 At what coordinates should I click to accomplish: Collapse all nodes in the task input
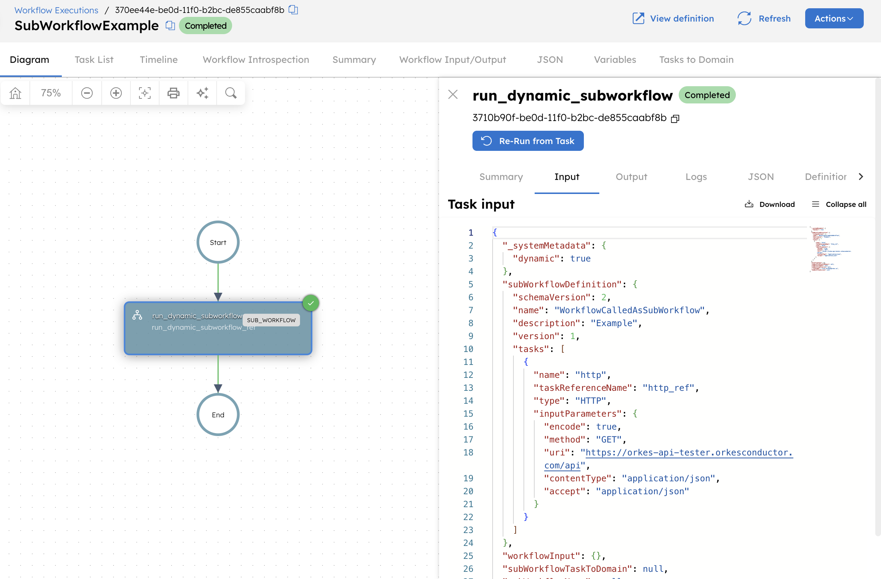click(x=839, y=204)
